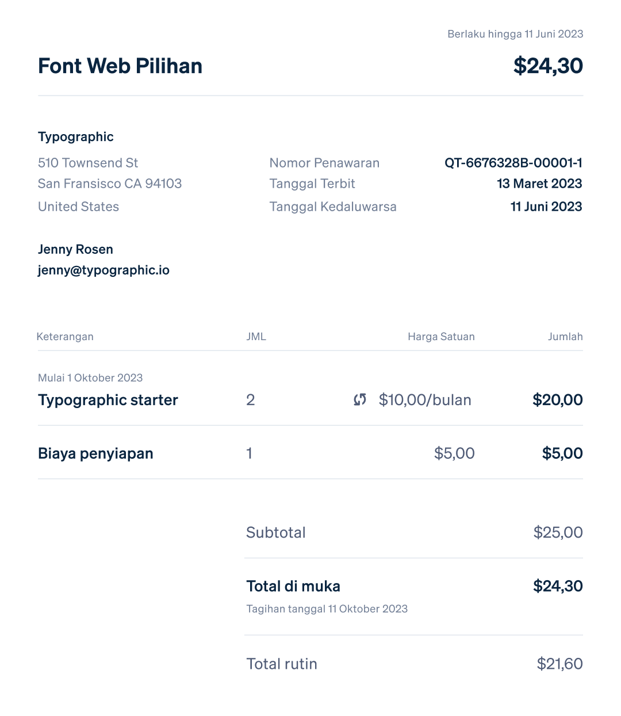Click the recurring billing icon beside $10,00/bulan

360,399
